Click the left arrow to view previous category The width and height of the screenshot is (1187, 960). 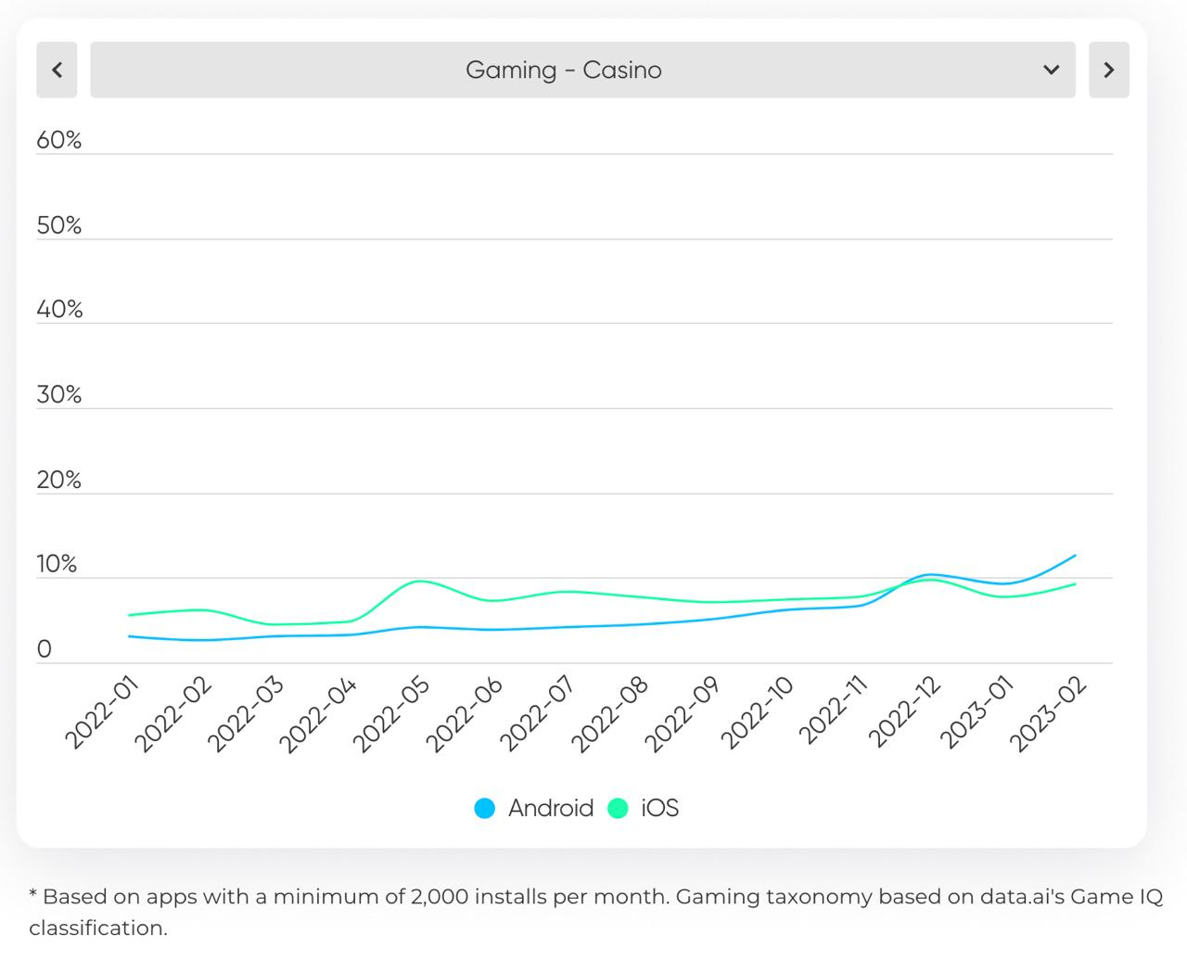(x=57, y=70)
